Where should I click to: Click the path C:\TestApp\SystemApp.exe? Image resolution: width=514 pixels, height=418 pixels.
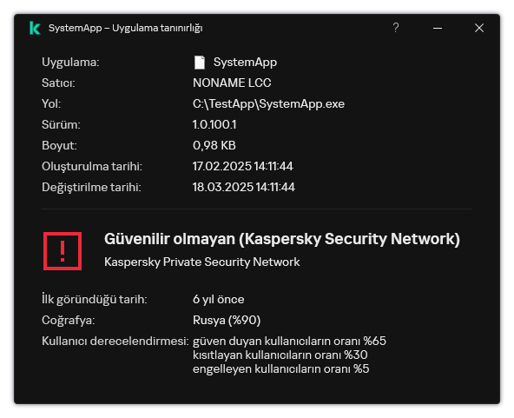(x=268, y=103)
